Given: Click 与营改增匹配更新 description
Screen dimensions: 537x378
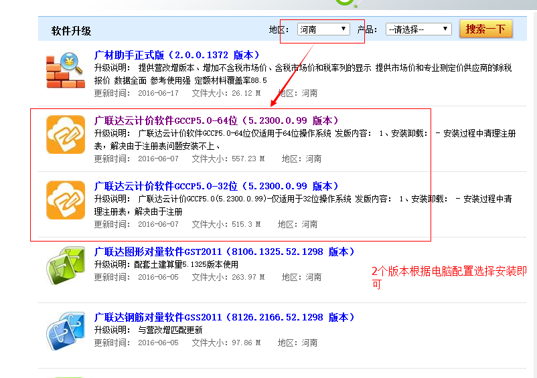Looking at the screenshot, I should (x=170, y=330).
